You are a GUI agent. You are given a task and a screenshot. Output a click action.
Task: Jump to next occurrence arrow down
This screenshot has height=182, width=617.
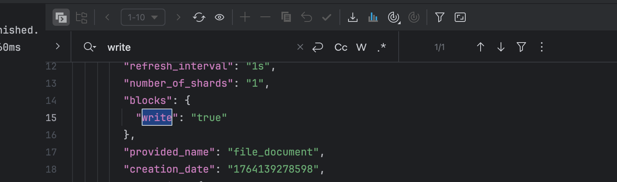[501, 47]
